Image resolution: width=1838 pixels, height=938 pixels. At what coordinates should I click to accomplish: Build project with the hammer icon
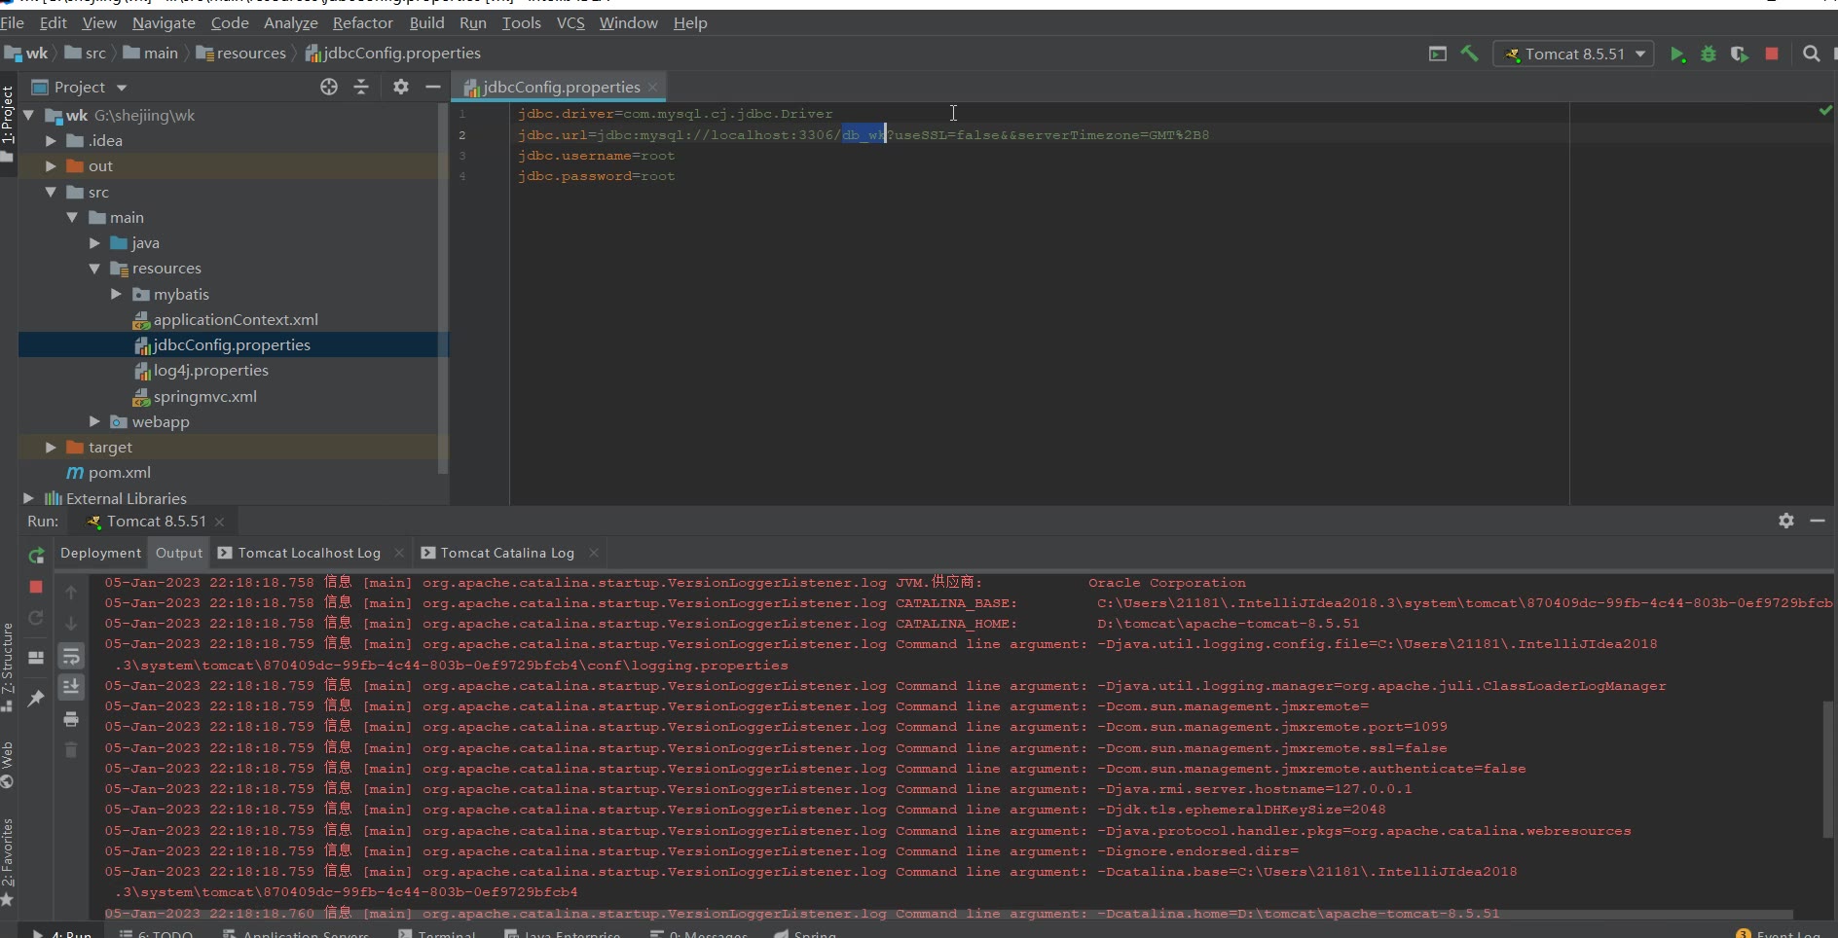pyautogui.click(x=1469, y=54)
